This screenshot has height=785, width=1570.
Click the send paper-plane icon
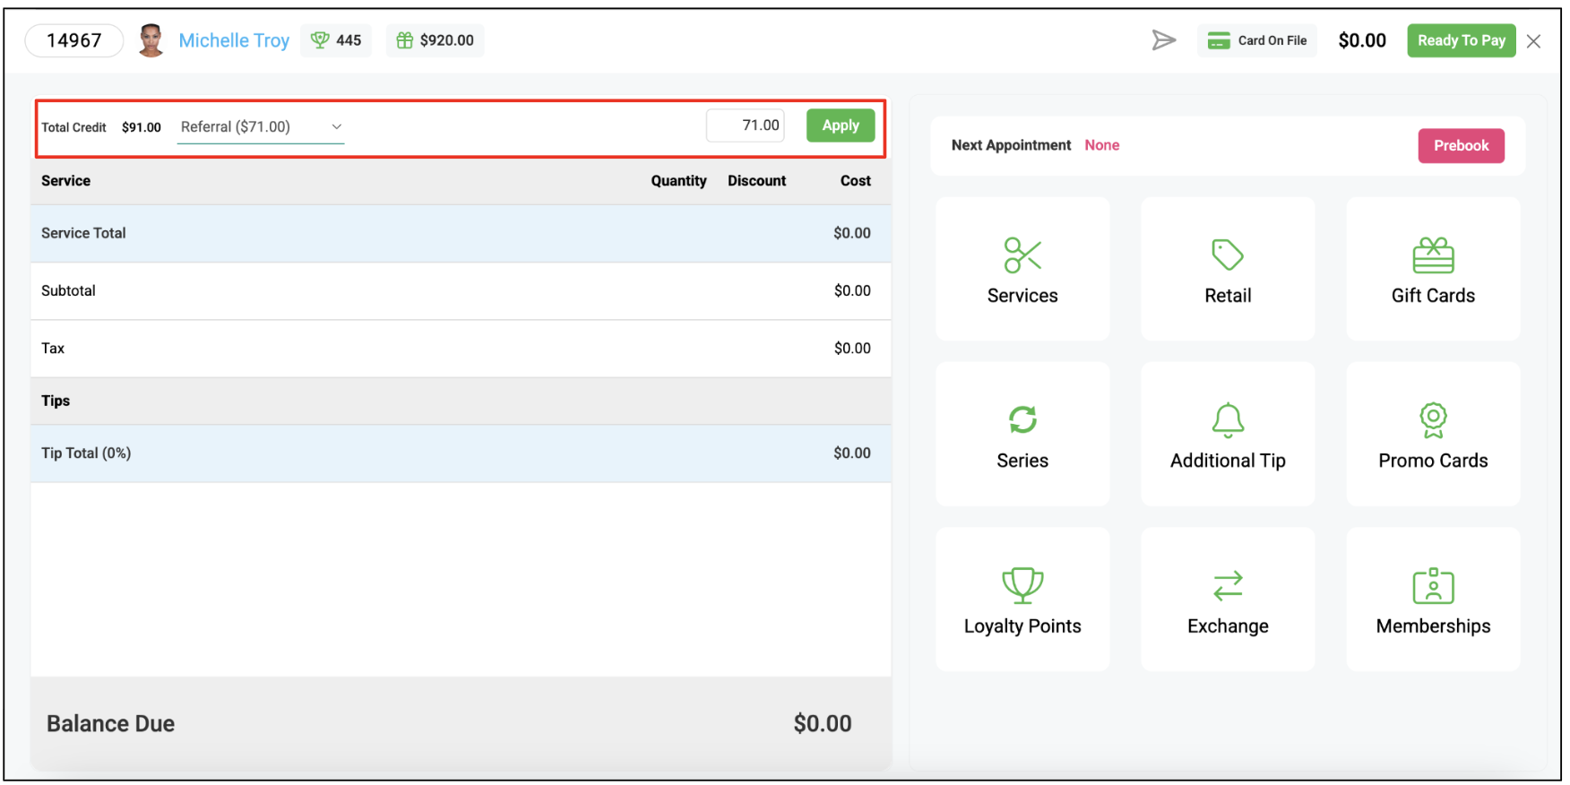(1163, 40)
